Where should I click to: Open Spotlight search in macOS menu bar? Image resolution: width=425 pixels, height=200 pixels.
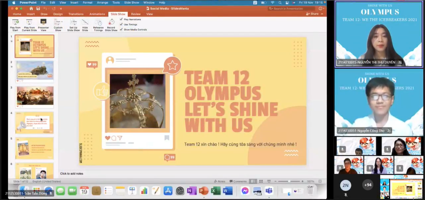pos(280,3)
